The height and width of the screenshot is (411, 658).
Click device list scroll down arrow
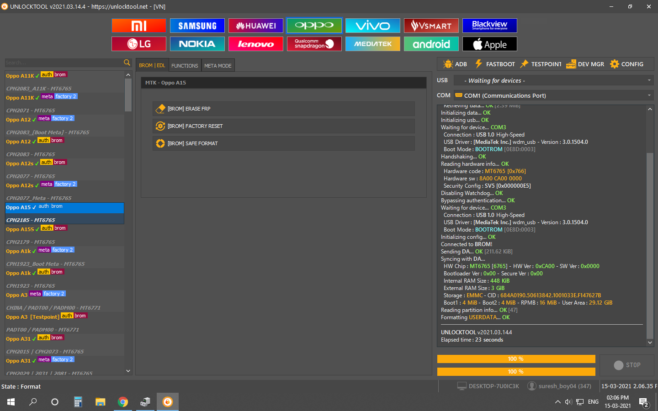(128, 371)
